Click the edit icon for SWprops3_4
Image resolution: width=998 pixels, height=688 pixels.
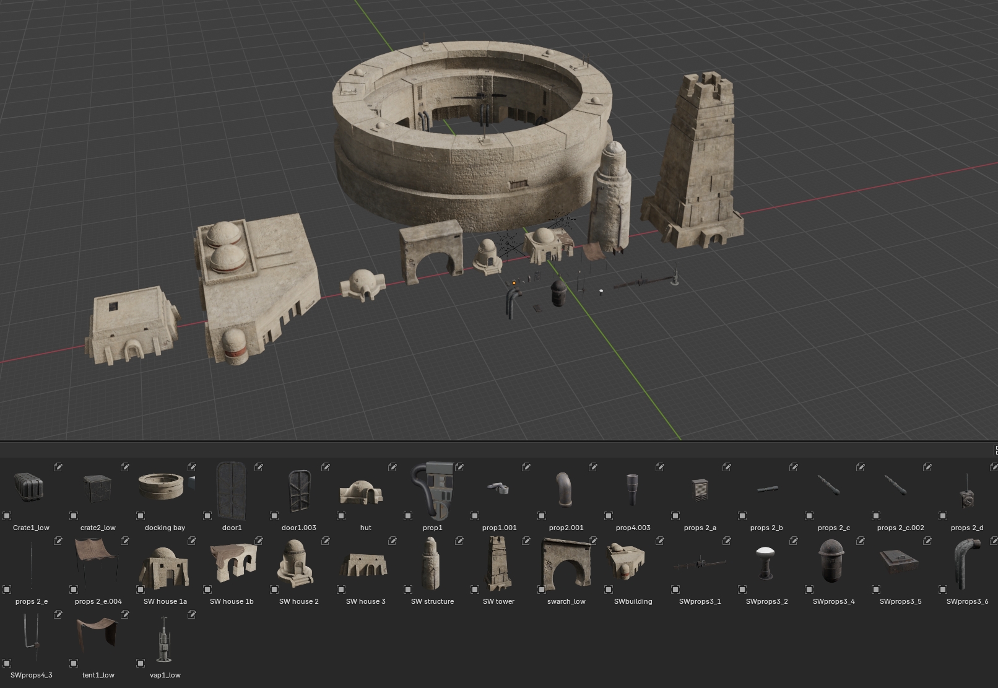click(861, 541)
